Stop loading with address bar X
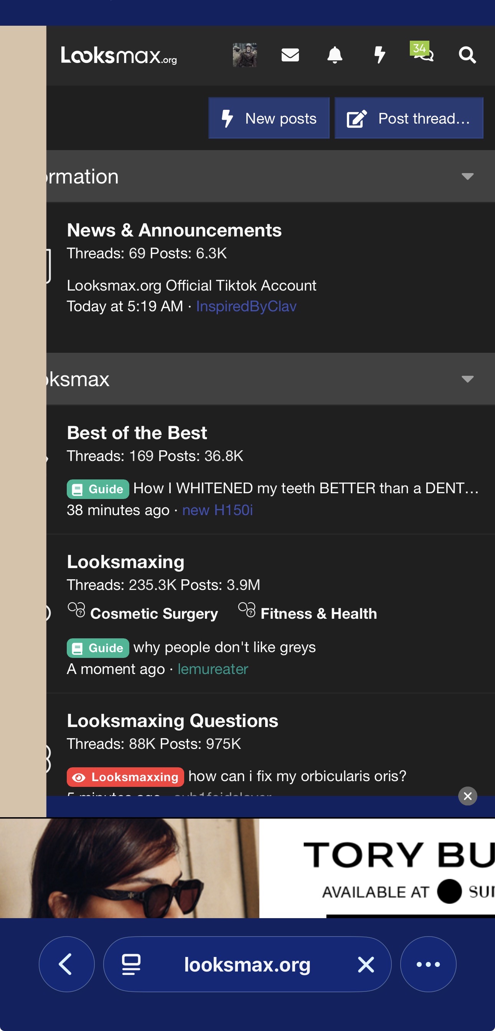The height and width of the screenshot is (1031, 495). (x=366, y=964)
